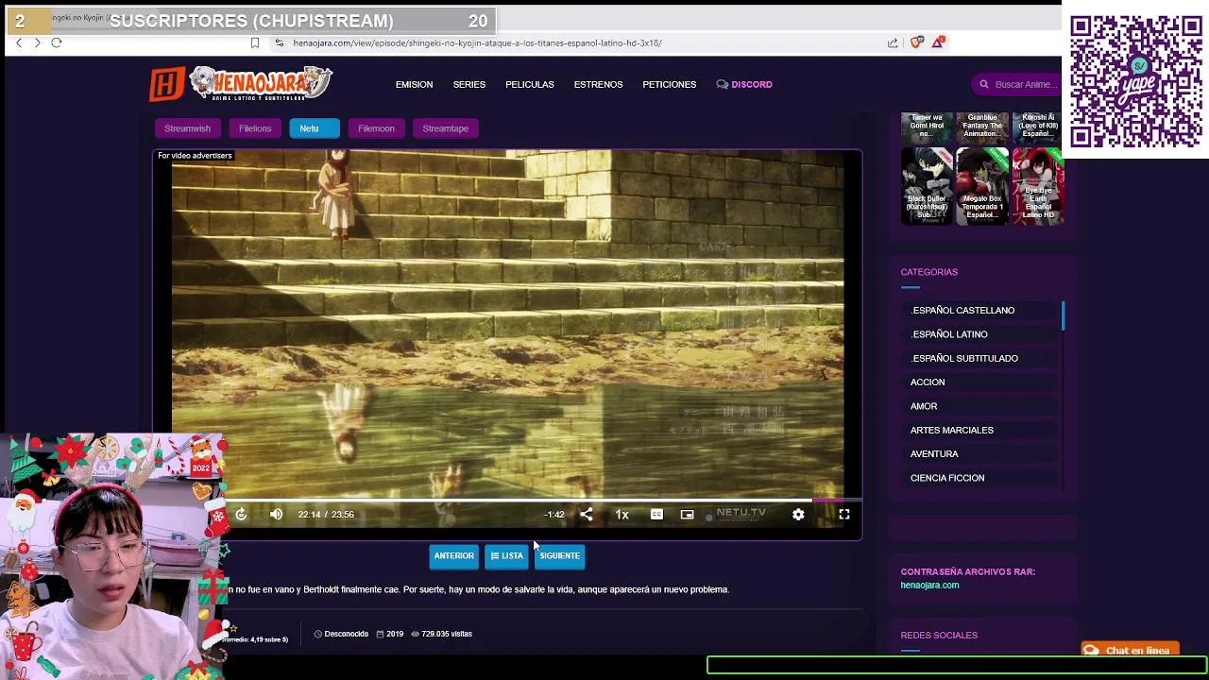The width and height of the screenshot is (1209, 680).
Task: Go to the previous episode with ANTERIOR
Action: (453, 555)
